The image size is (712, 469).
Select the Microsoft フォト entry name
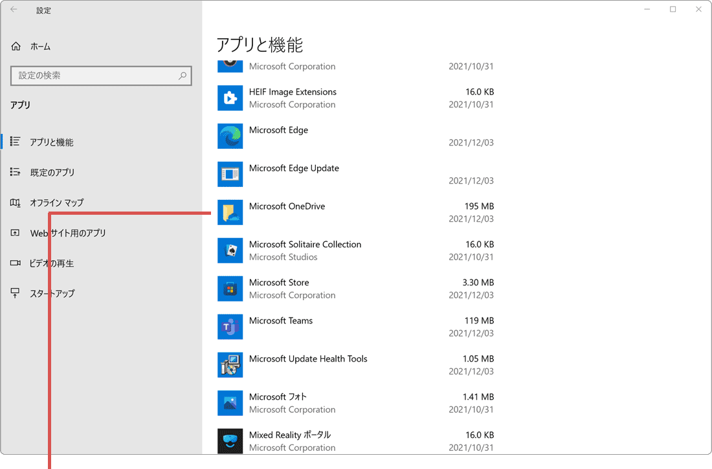pos(278,397)
